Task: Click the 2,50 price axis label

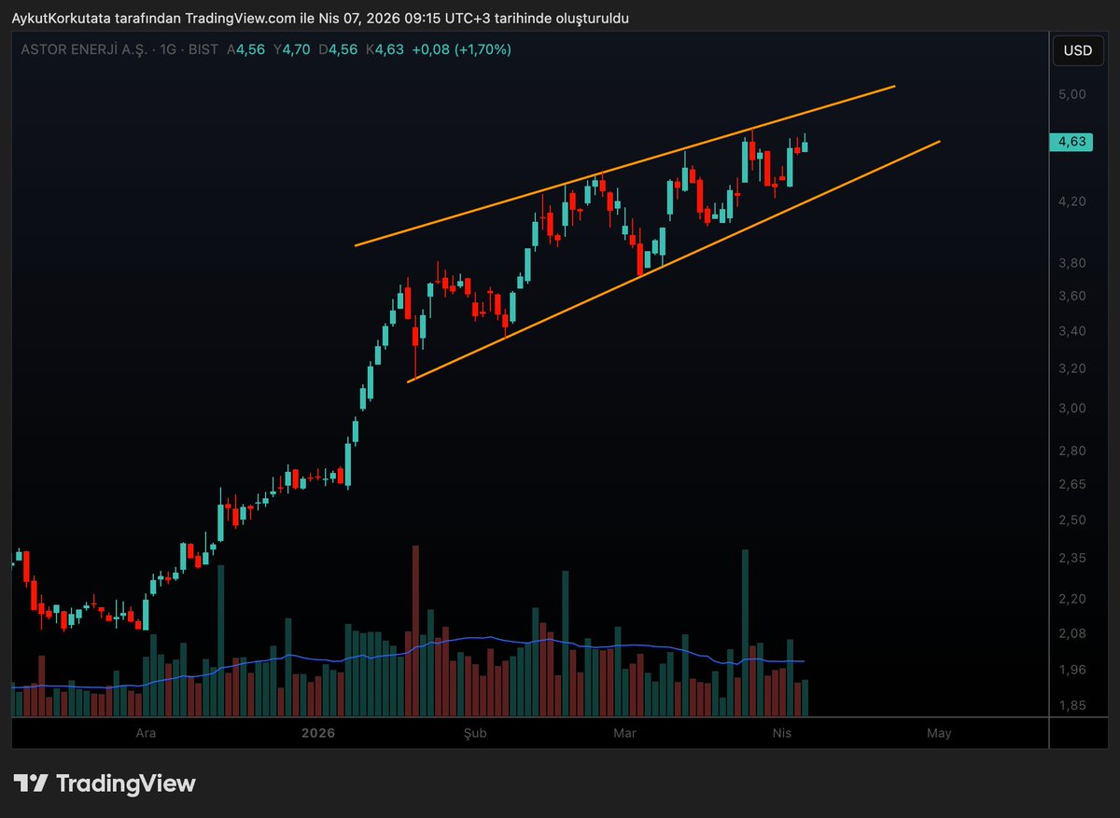Action: click(x=1071, y=520)
